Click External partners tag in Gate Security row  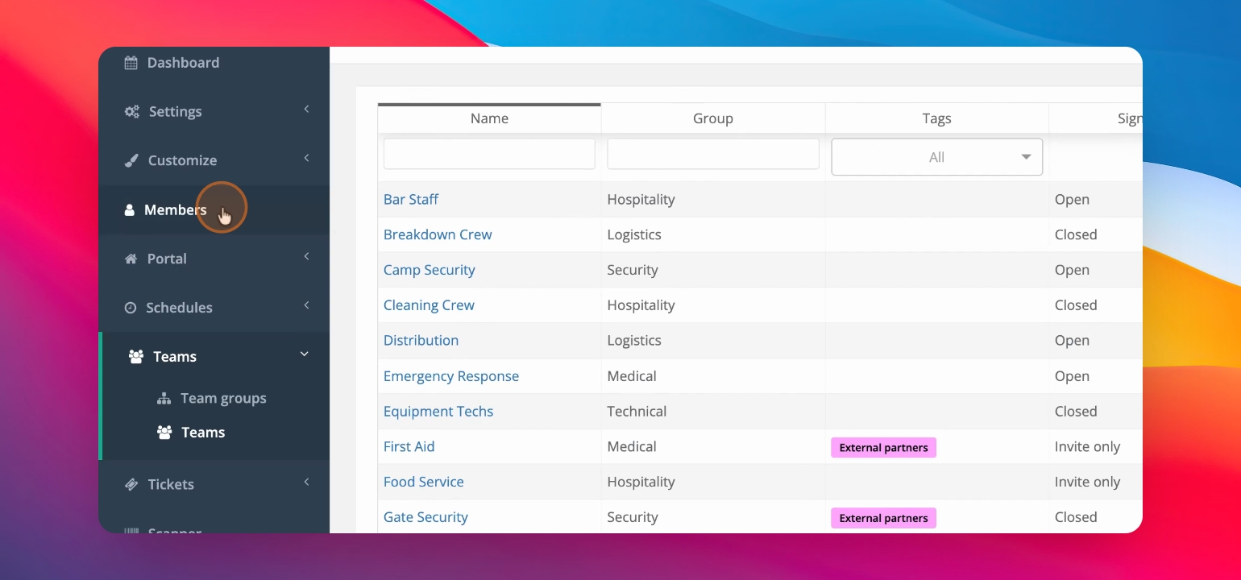[884, 518]
